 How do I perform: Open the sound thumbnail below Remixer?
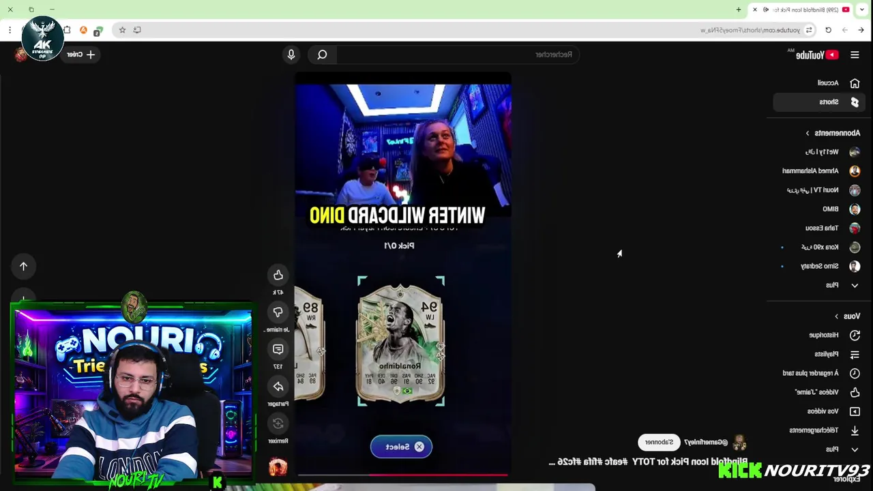[278, 467]
